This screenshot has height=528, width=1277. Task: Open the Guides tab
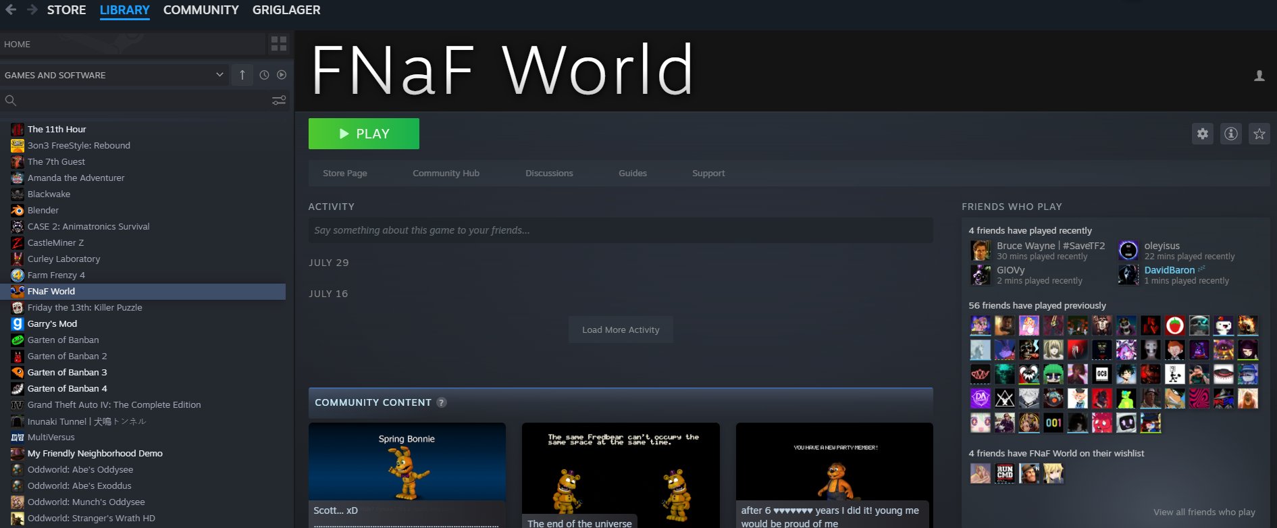[633, 174]
